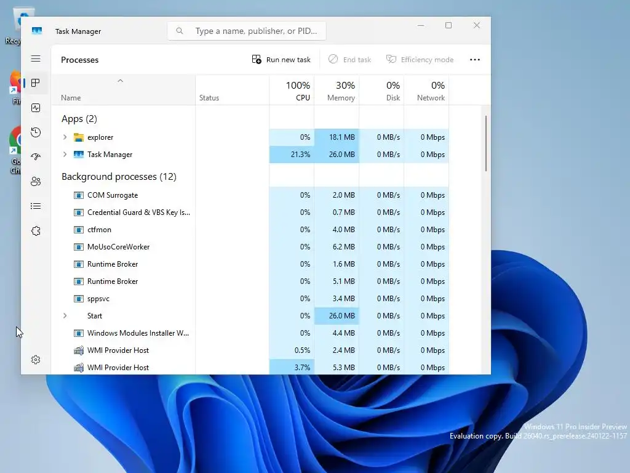Open the Users sidebar tab

36,182
